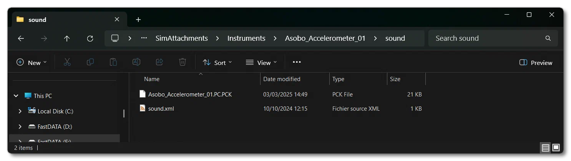Sort by the Type column header
The image size is (571, 161).
click(x=338, y=79)
